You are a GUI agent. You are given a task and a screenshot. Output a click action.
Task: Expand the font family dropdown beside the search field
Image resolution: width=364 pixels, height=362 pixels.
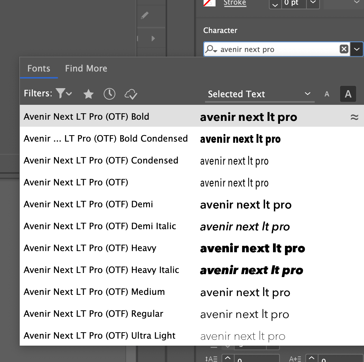coord(357,49)
